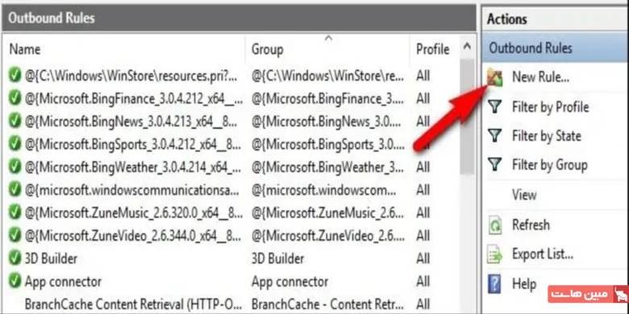
Task: Click green check icon of ZuneMusic rule
Action: [15, 213]
